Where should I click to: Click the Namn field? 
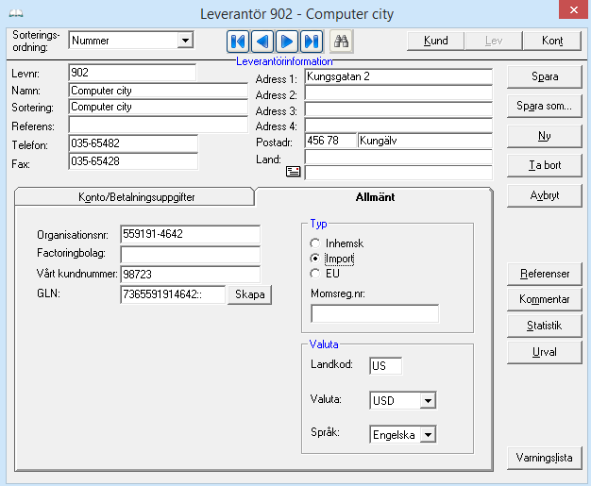pyautogui.click(x=159, y=91)
